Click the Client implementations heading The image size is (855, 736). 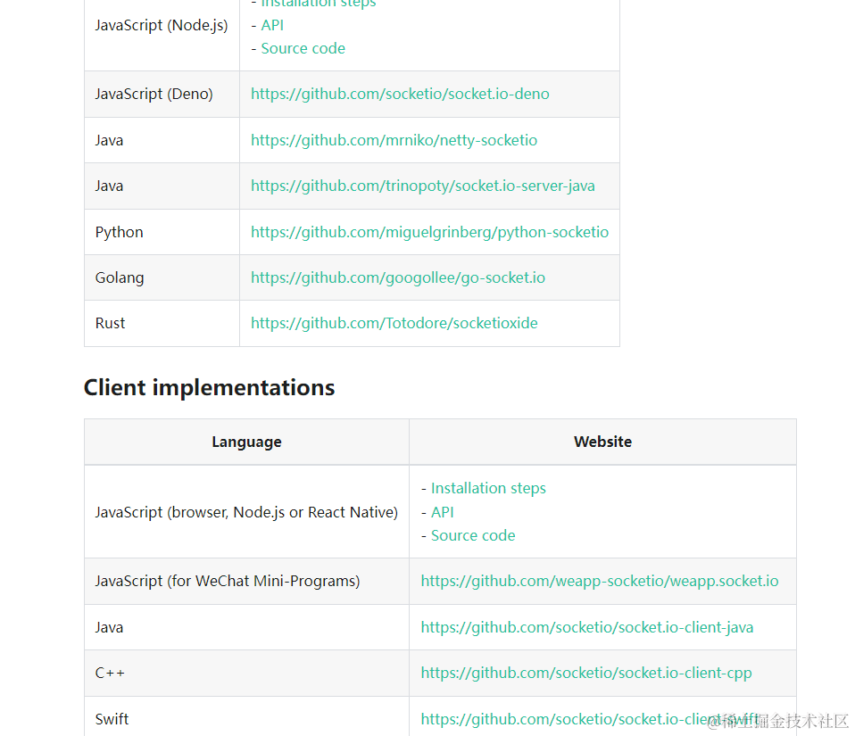click(210, 387)
